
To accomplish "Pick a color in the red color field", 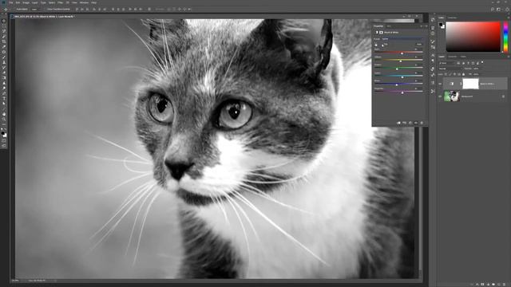I will click(x=473, y=37).
